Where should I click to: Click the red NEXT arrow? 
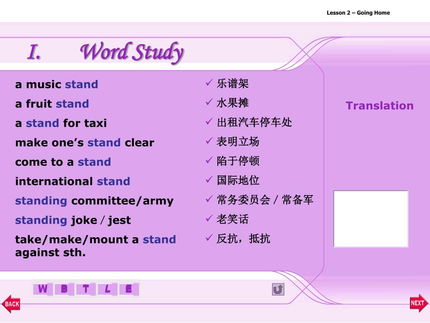[419, 303]
